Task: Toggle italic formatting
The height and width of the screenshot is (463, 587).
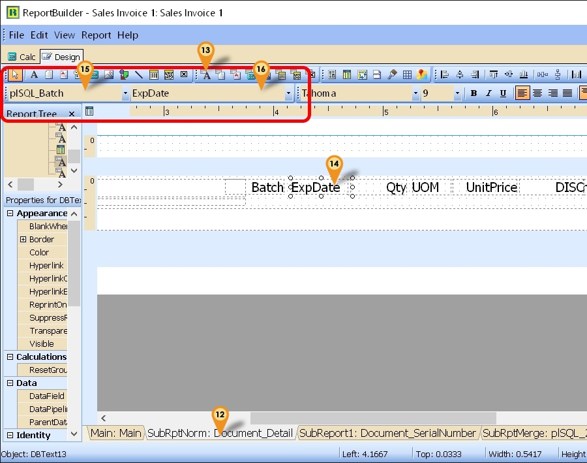Action: pos(489,93)
